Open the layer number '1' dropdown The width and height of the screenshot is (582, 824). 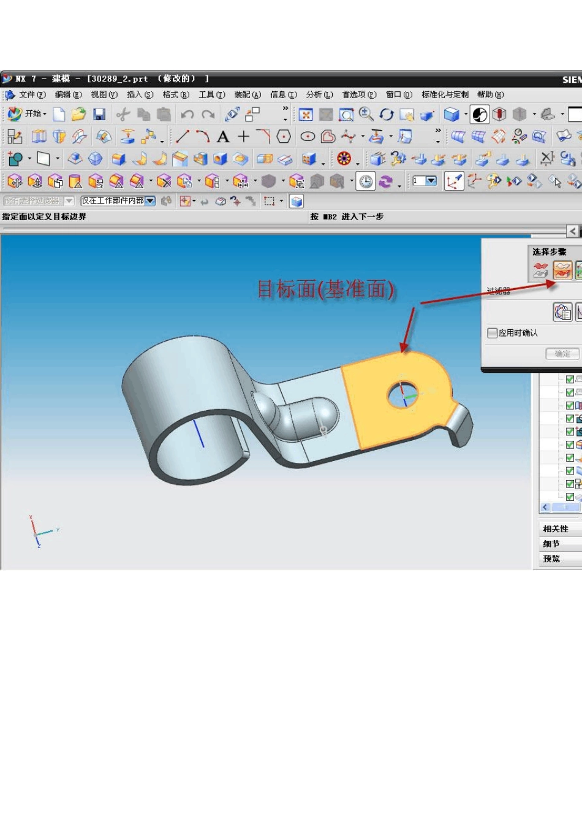pyautogui.click(x=431, y=181)
